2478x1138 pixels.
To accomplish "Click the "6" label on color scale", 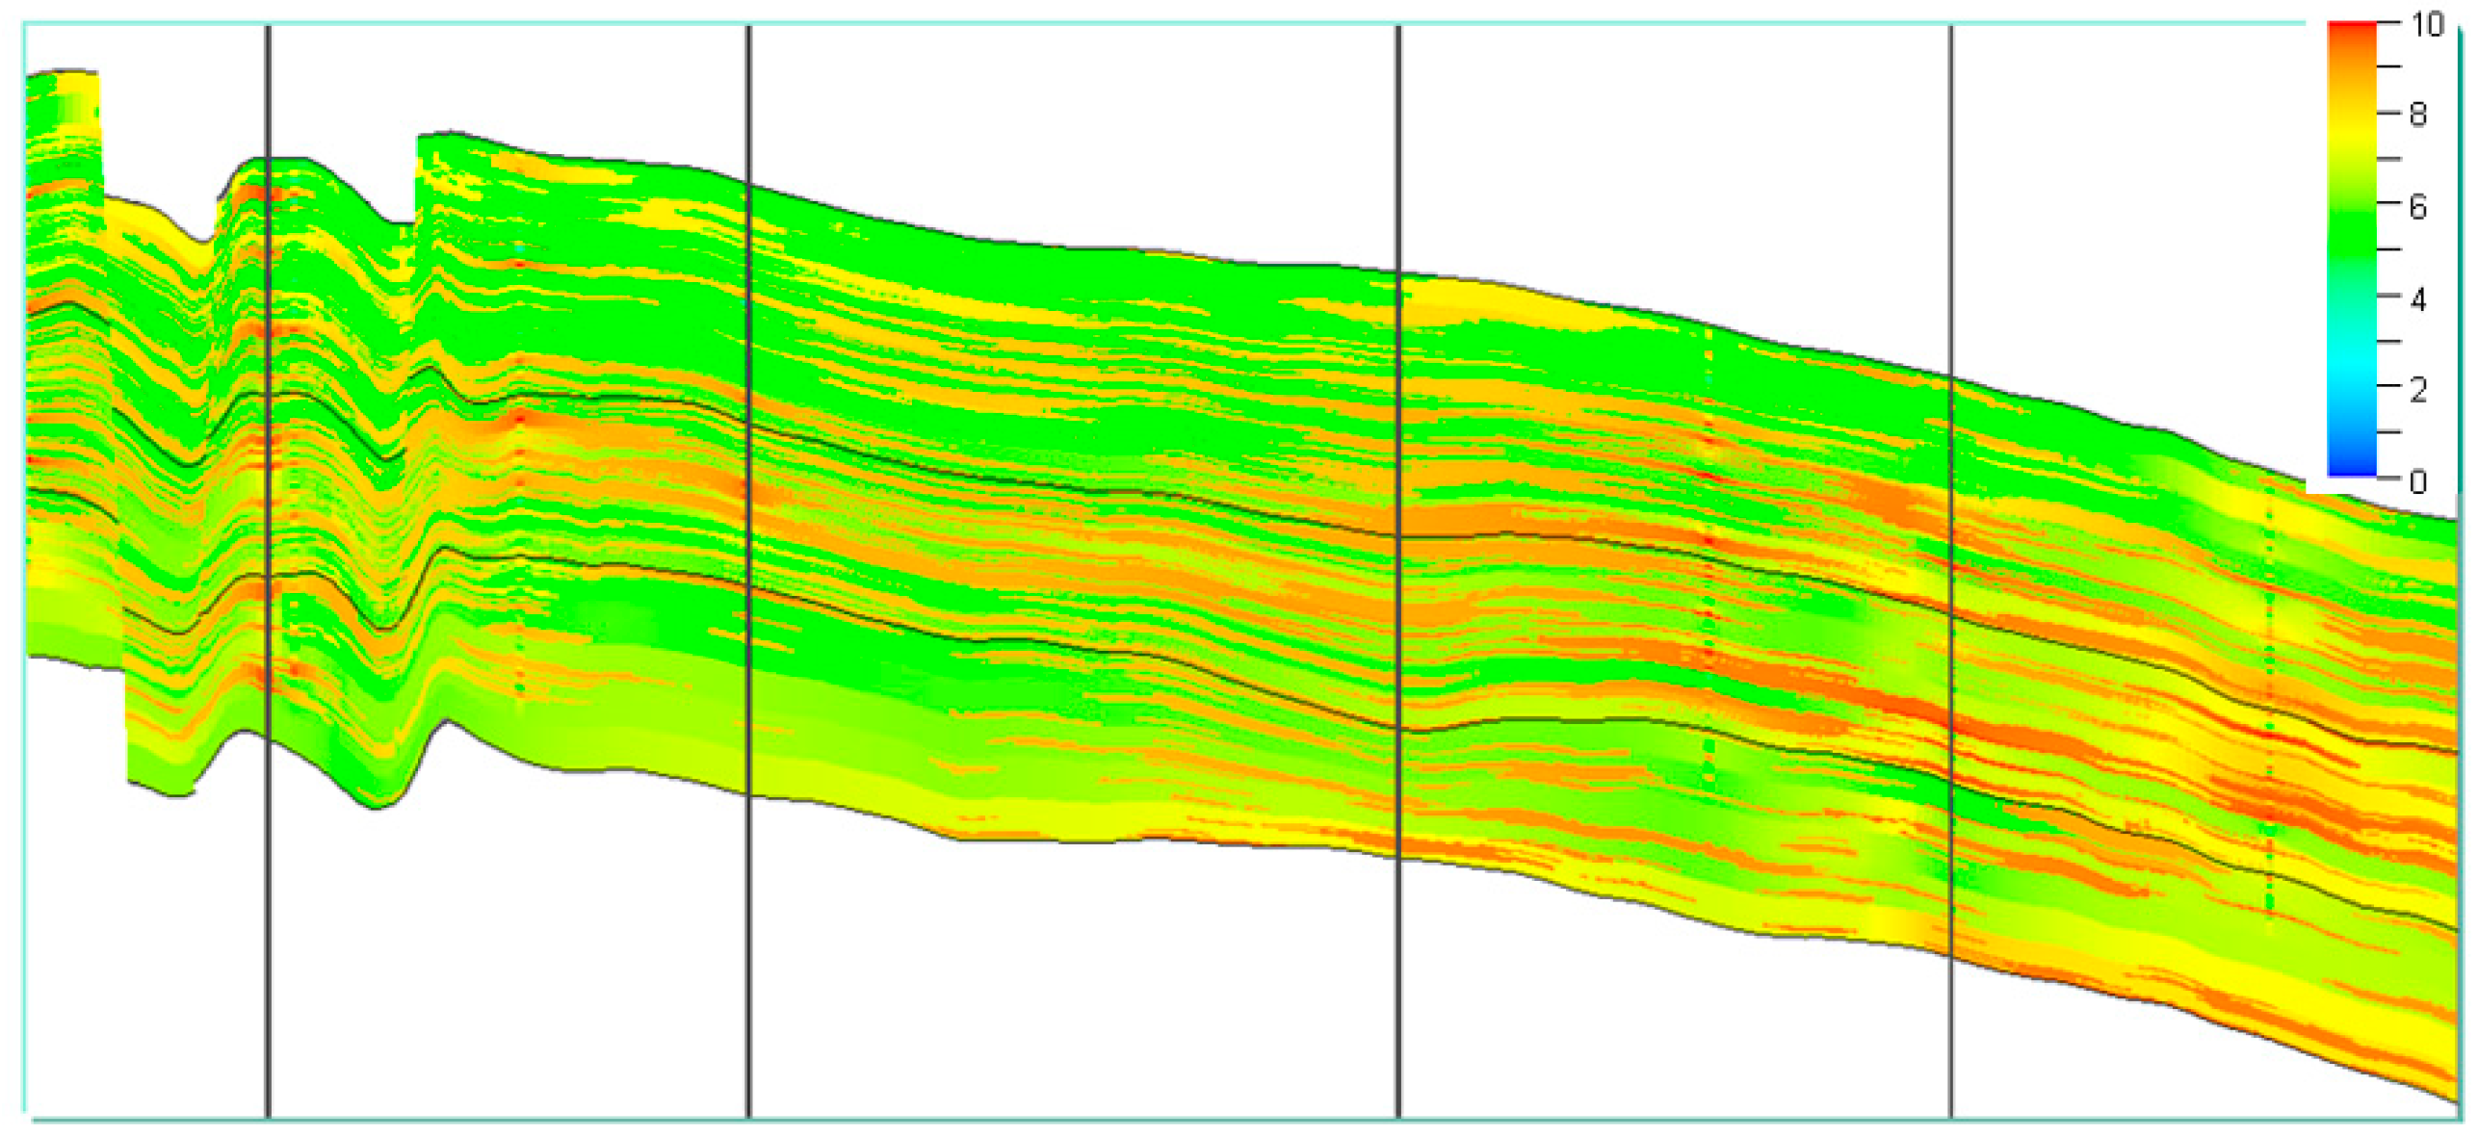I will coord(2417,206).
